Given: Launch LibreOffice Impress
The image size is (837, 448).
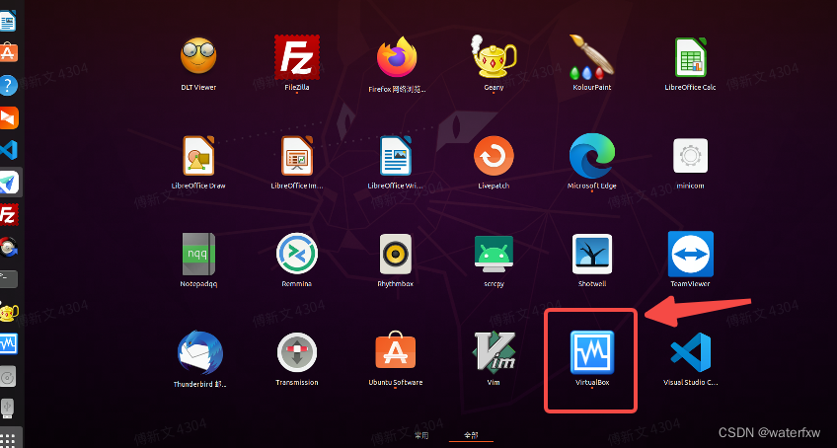Looking at the screenshot, I should [x=297, y=155].
